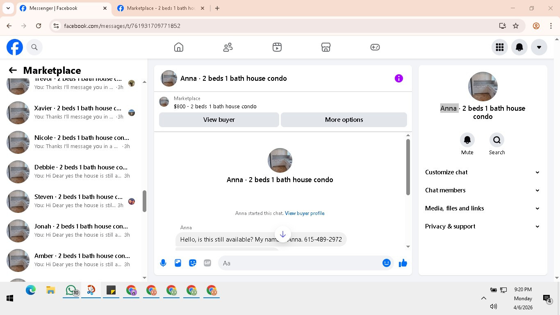Screen dimensions: 560x315
Task: Reload the current page
Action: click(x=39, y=26)
